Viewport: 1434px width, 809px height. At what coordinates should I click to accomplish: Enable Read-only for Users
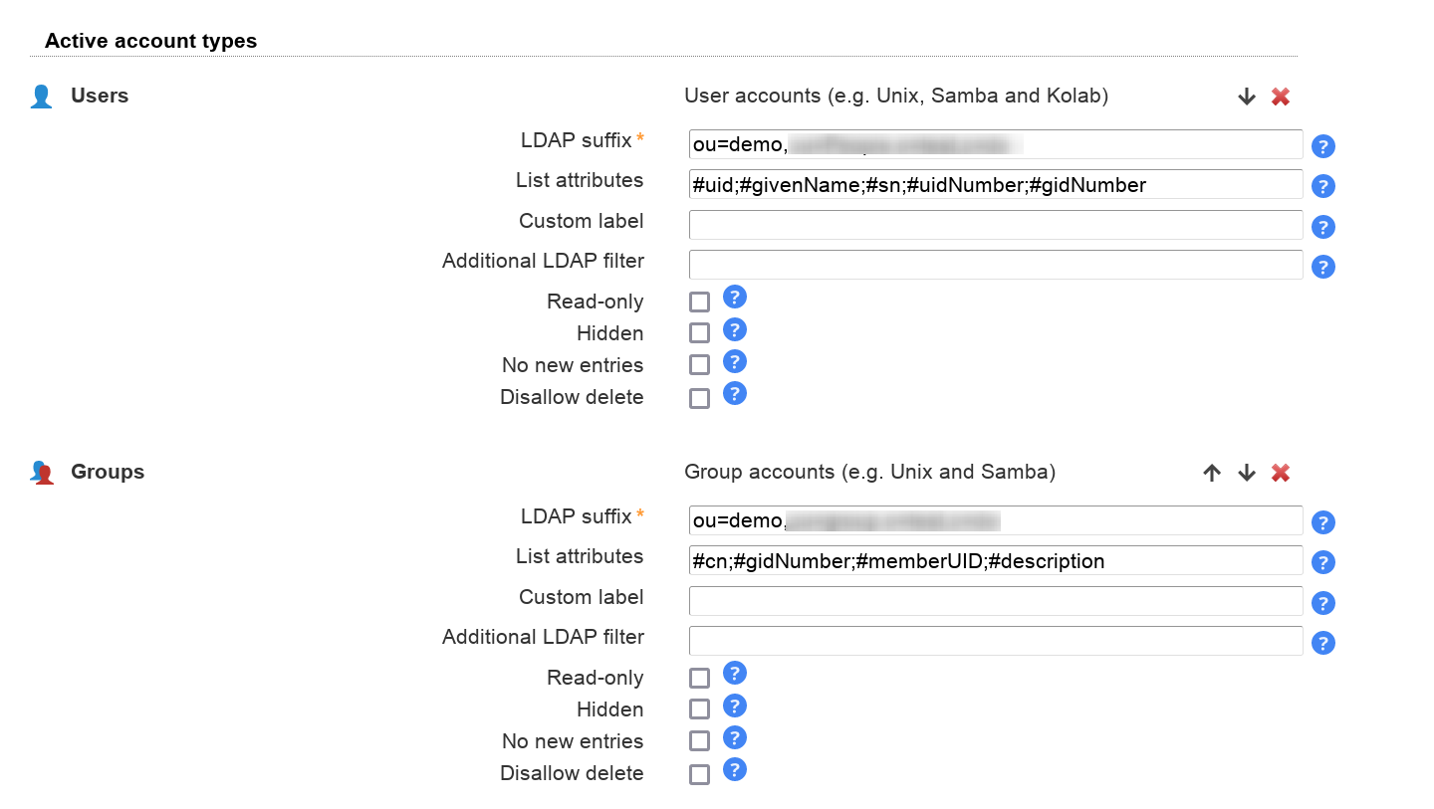700,303
